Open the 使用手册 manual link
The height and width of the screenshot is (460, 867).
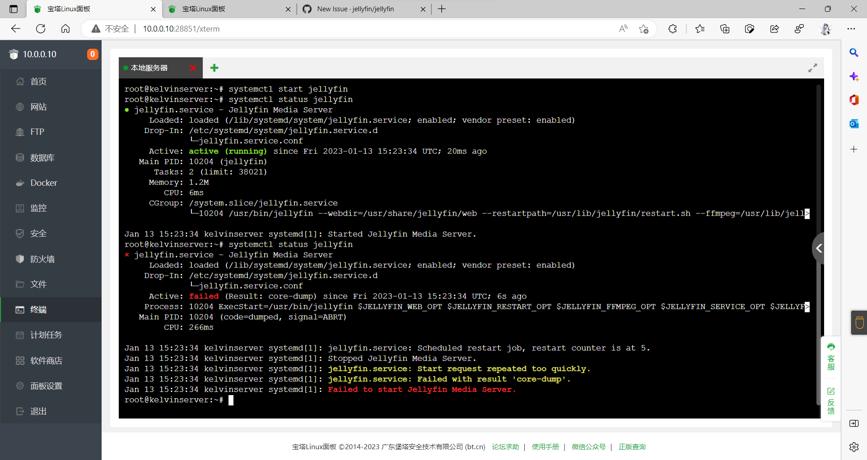[545, 446]
